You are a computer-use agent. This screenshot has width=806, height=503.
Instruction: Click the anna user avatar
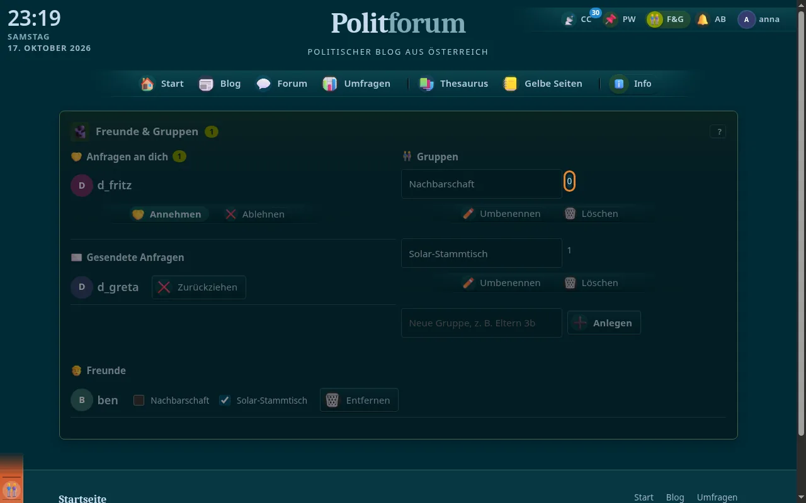(x=747, y=19)
